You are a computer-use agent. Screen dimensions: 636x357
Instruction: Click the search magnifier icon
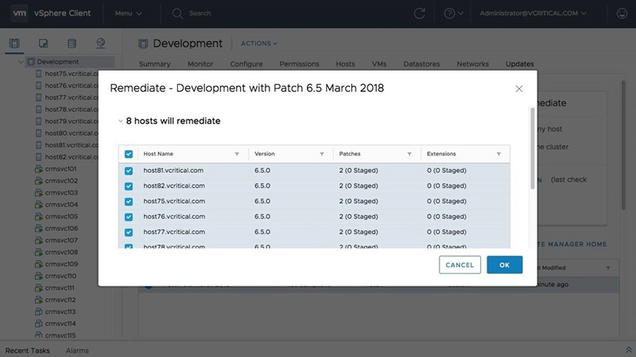[177, 13]
